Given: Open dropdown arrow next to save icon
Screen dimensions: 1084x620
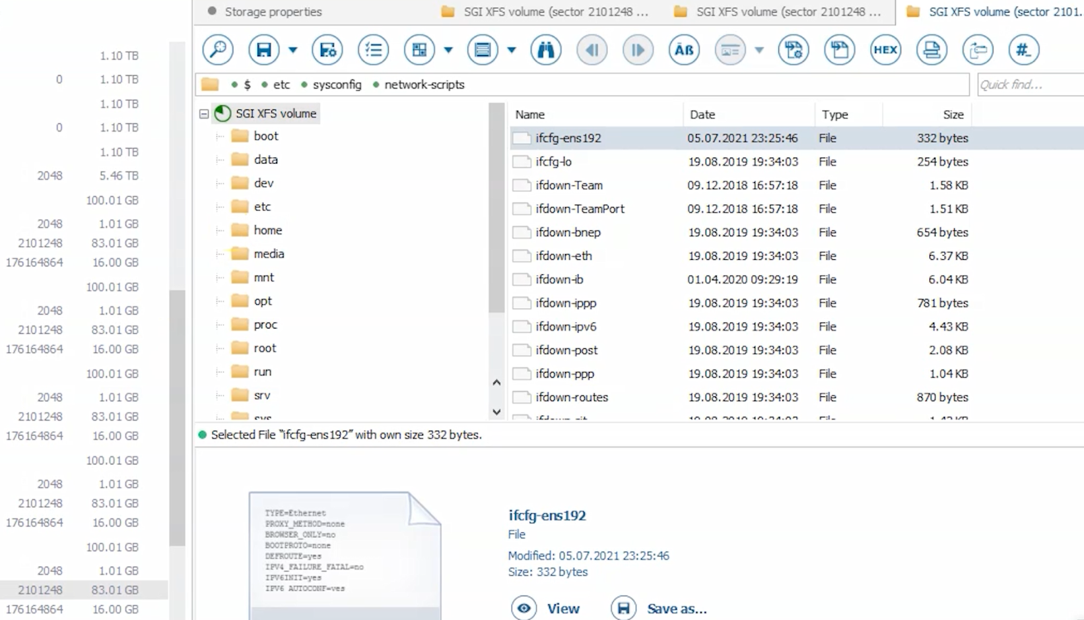Looking at the screenshot, I should click(x=293, y=50).
